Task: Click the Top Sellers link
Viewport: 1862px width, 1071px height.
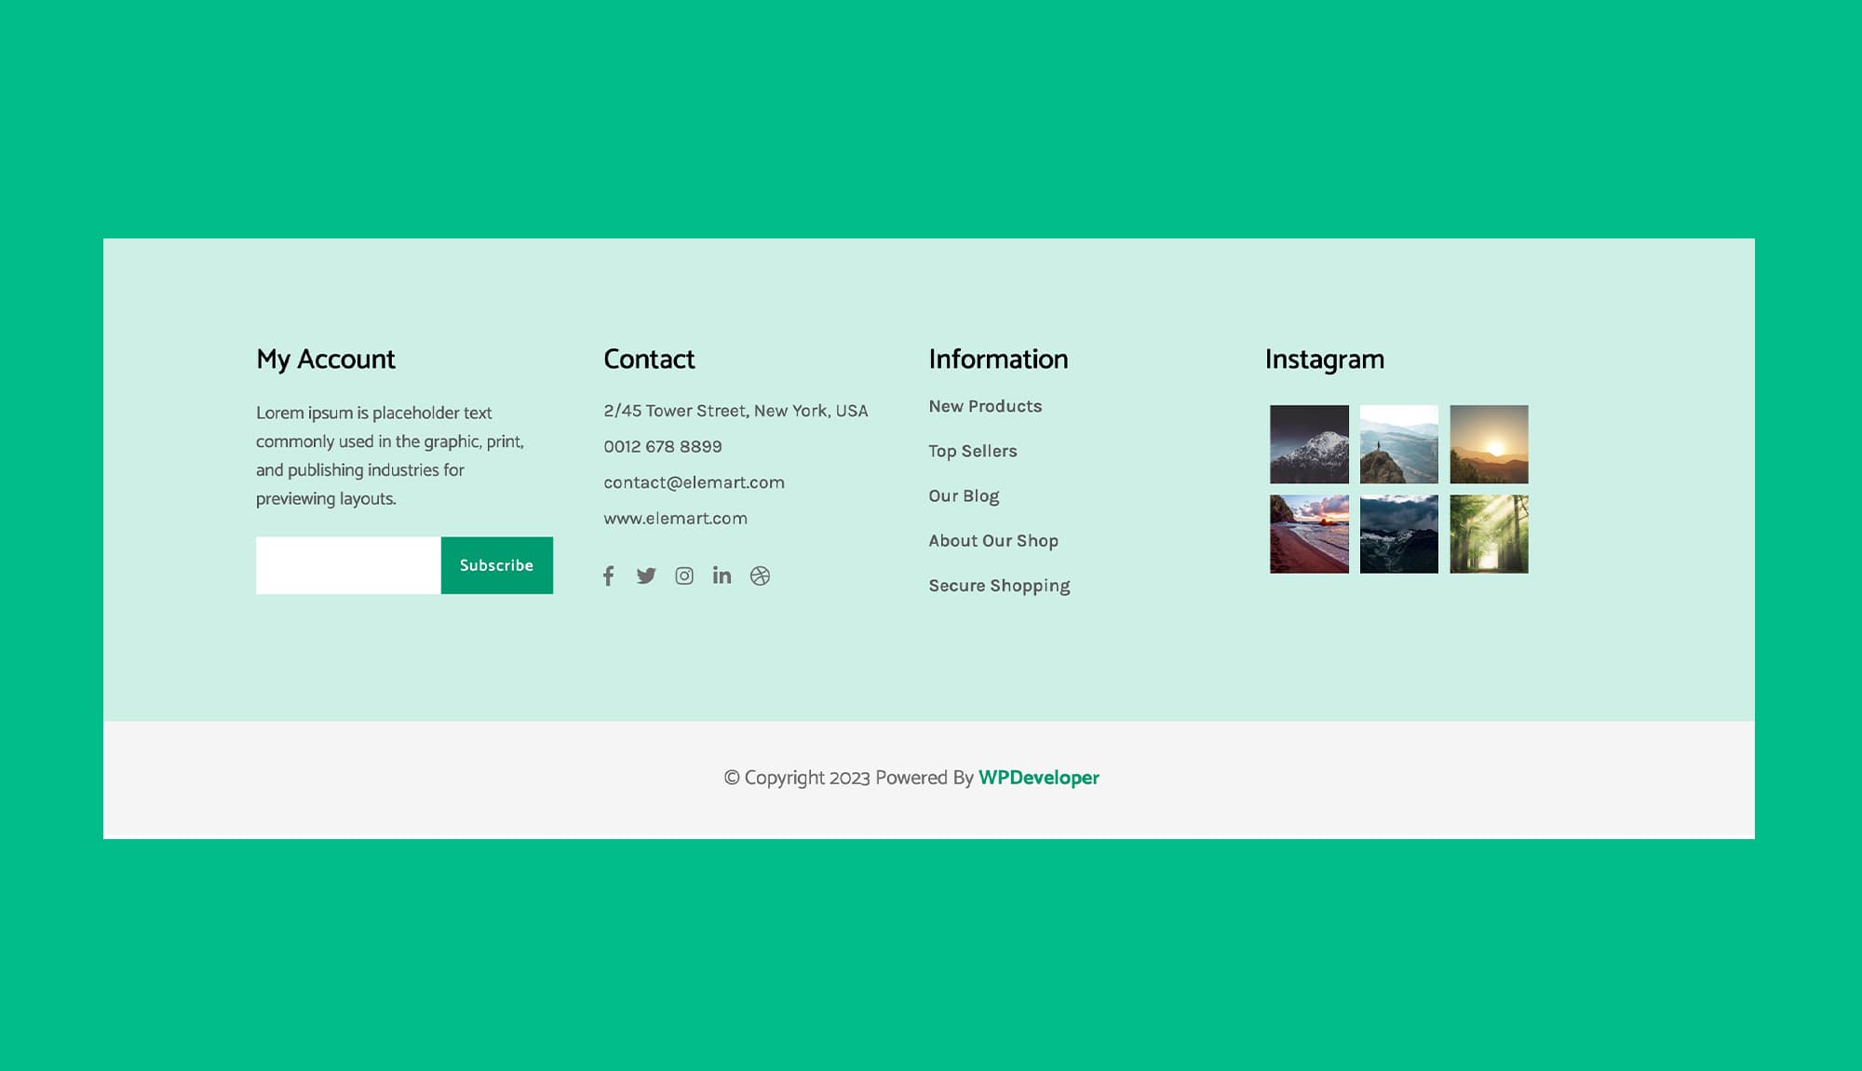Action: tap(972, 451)
